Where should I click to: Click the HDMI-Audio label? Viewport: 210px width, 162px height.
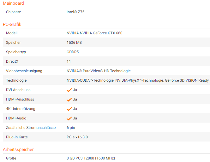pos(16,118)
